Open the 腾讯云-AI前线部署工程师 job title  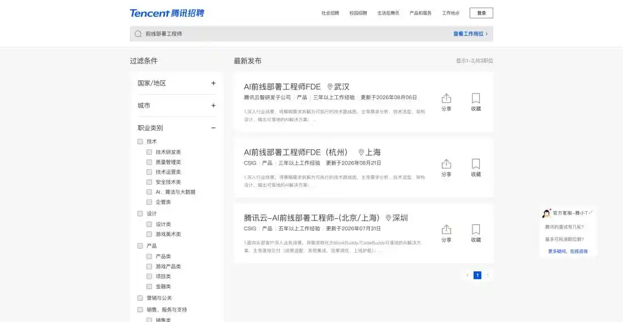coord(312,218)
